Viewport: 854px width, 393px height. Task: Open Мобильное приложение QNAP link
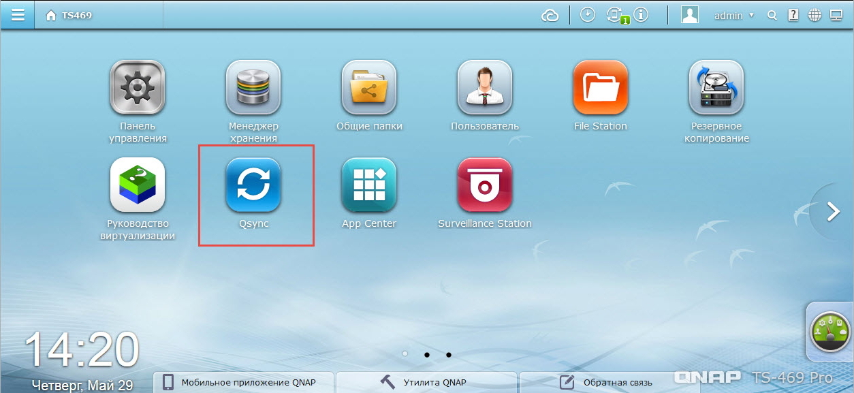(x=244, y=382)
